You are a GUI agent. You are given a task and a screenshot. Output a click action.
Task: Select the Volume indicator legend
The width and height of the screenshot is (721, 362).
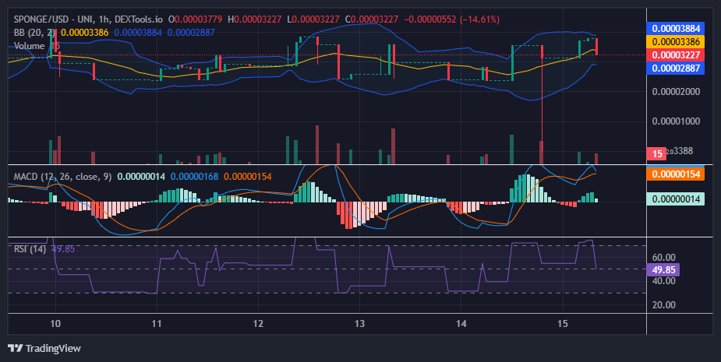29,46
